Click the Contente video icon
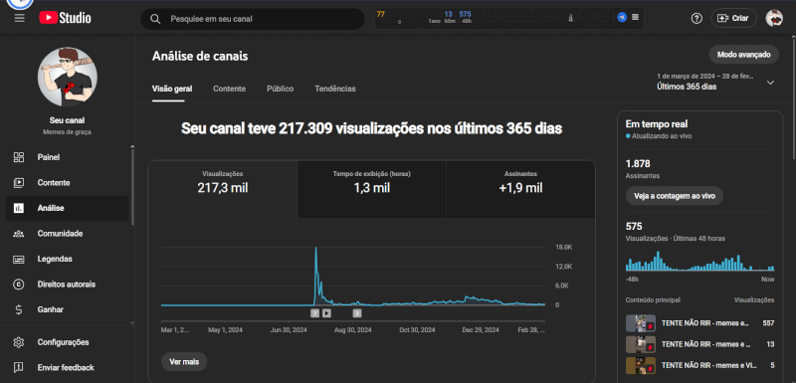The width and height of the screenshot is (796, 383). click(19, 183)
